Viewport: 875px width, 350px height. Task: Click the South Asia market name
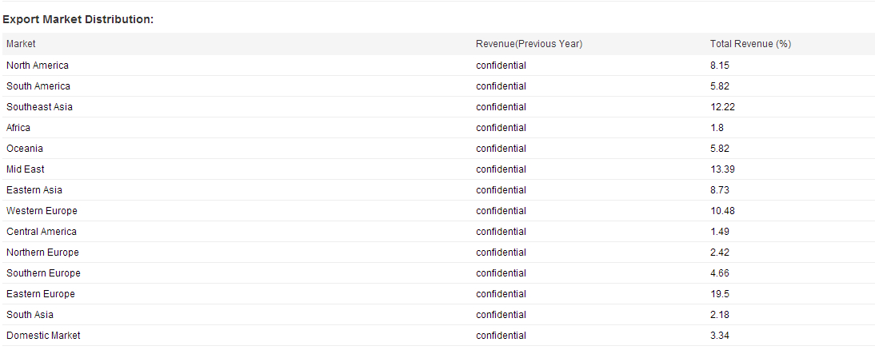coord(30,315)
